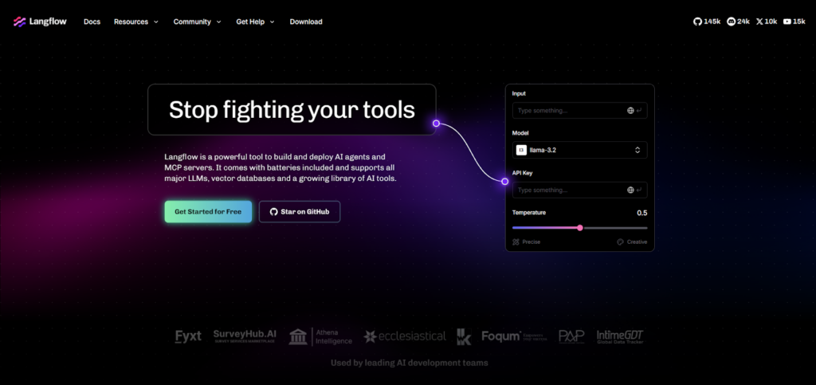Expand the Community menu

point(198,22)
